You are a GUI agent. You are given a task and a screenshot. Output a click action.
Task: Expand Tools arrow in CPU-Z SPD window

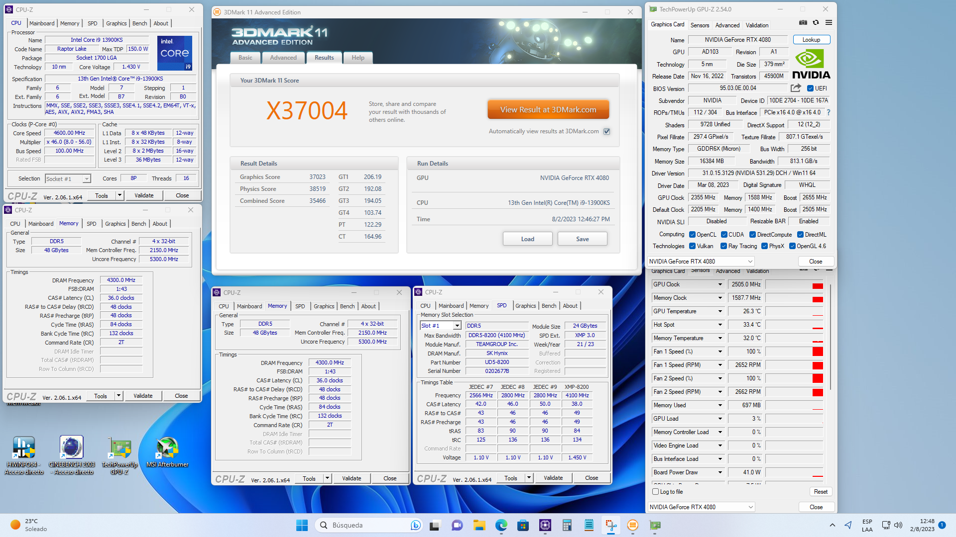tap(529, 478)
